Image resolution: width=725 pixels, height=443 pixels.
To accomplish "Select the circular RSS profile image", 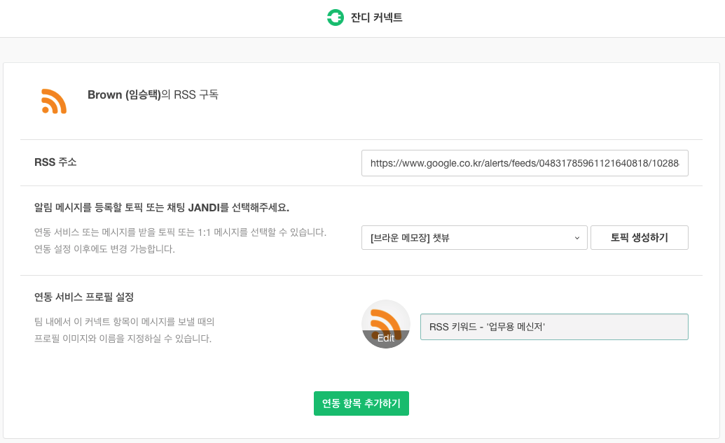I will (x=386, y=323).
